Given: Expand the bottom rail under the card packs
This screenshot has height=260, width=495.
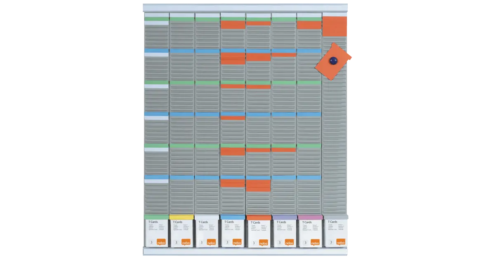Looking at the screenshot, I should click(x=247, y=251).
